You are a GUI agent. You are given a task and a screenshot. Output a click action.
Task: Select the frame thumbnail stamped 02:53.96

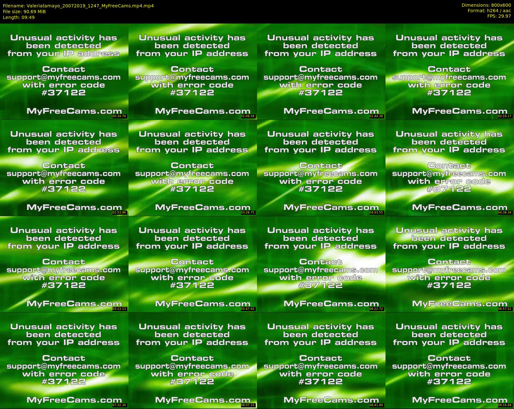pyautogui.click(x=64, y=168)
